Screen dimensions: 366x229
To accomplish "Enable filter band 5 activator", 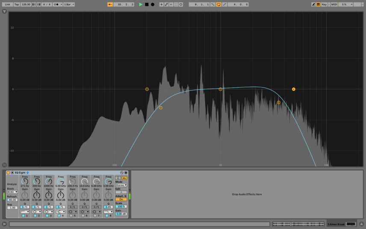I will point(71,216).
